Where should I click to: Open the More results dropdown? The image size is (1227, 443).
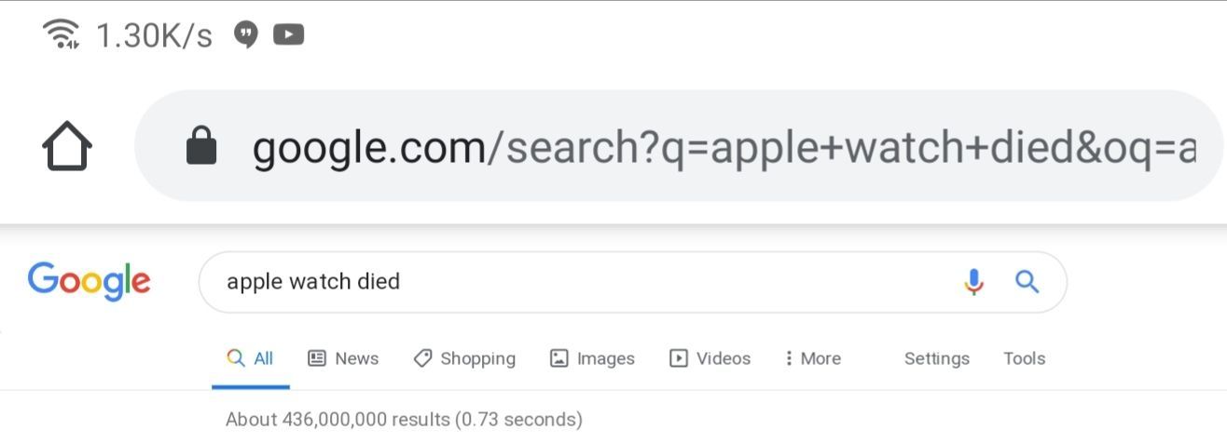coord(812,358)
